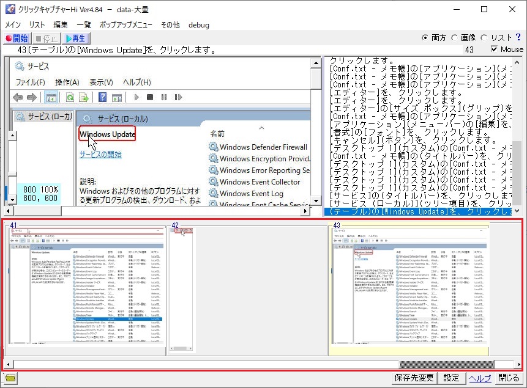Viewport: 527px width, 388px height.
Task: Click the export list icon in Services toolbar
Action: (x=83, y=97)
